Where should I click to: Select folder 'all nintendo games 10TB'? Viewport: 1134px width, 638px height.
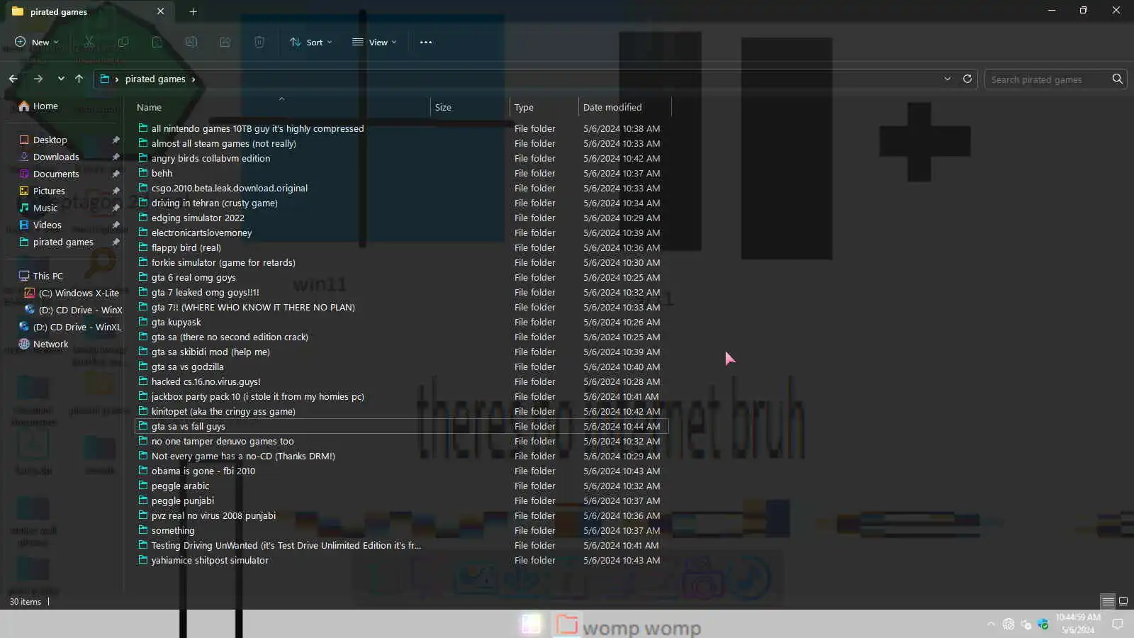[401, 128]
